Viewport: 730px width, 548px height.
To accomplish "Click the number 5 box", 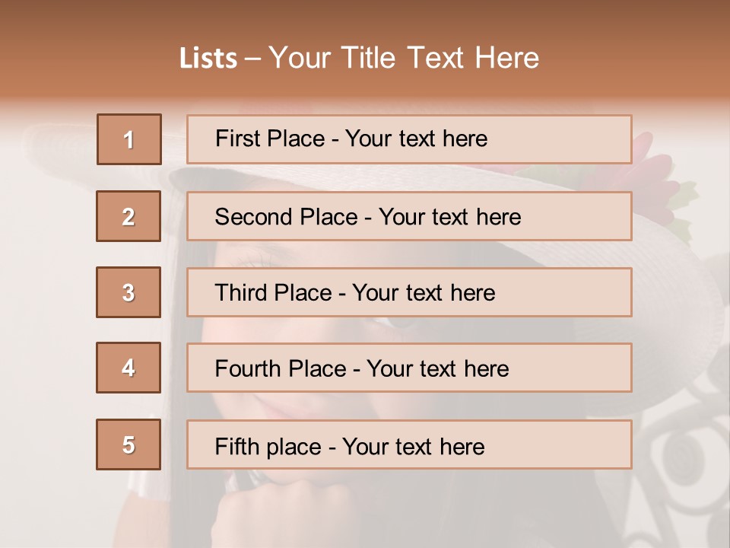I will pos(129,444).
